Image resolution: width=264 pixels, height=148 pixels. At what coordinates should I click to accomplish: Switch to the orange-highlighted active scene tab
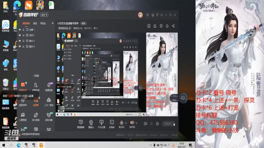26,23
